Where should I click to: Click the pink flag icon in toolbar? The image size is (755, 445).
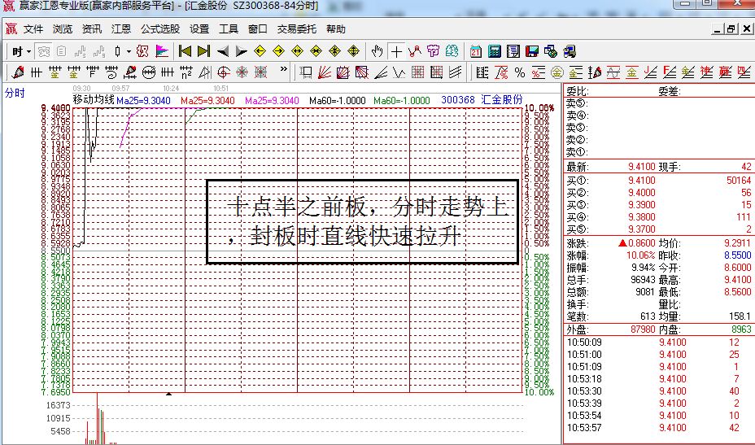162,51
